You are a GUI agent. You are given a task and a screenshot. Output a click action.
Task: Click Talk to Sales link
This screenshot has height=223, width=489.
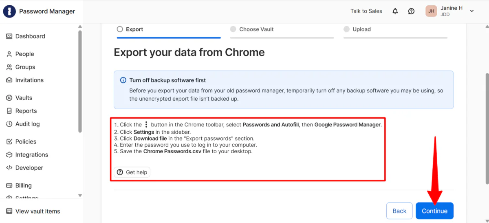[x=366, y=11]
